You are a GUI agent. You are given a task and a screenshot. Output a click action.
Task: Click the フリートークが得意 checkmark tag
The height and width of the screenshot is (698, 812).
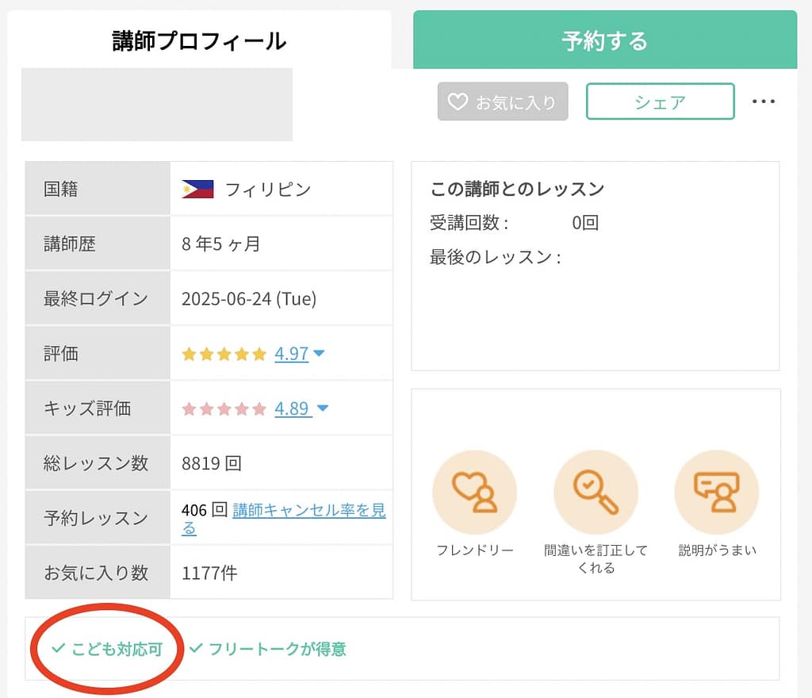point(267,649)
